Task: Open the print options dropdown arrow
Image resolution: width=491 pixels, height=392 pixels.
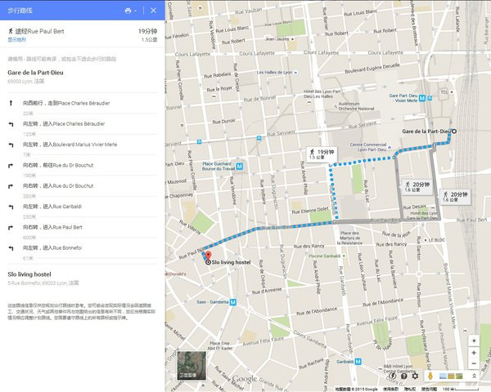Action: (135, 11)
